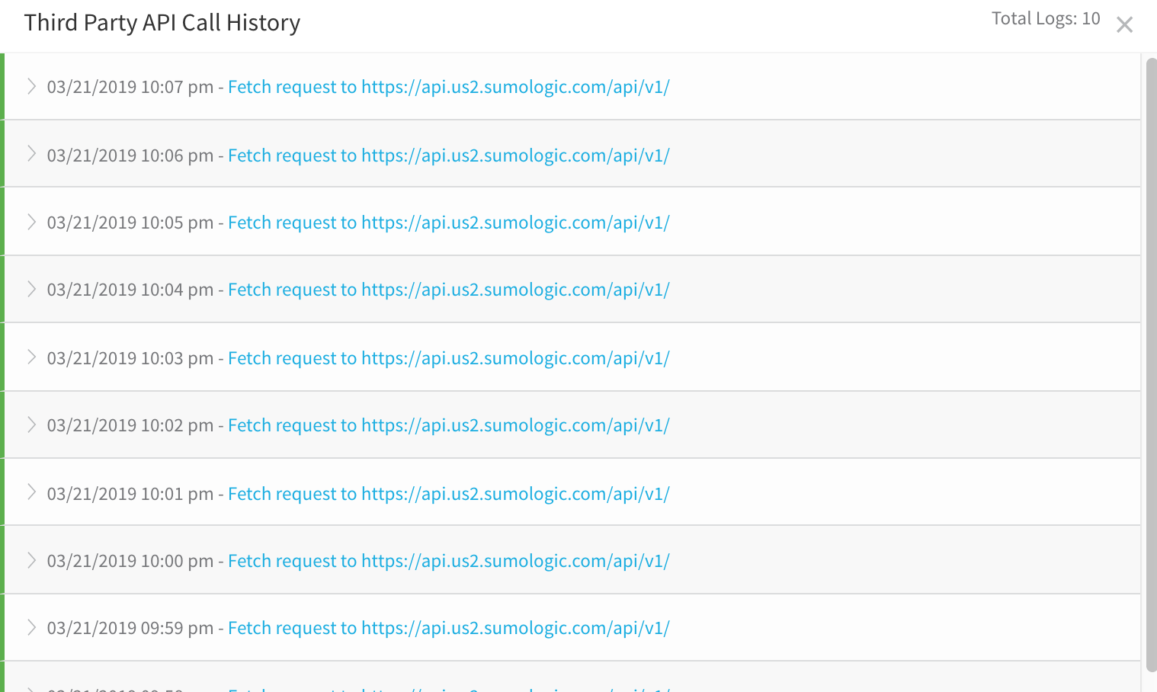Click the 03/21/2019 10:04 pm timestamp

[130, 290]
